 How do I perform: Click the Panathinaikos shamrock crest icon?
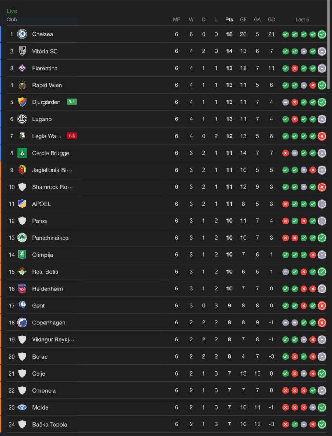22,238
